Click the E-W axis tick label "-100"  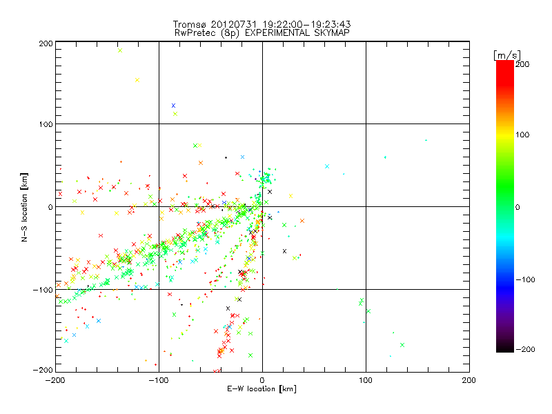pos(159,380)
